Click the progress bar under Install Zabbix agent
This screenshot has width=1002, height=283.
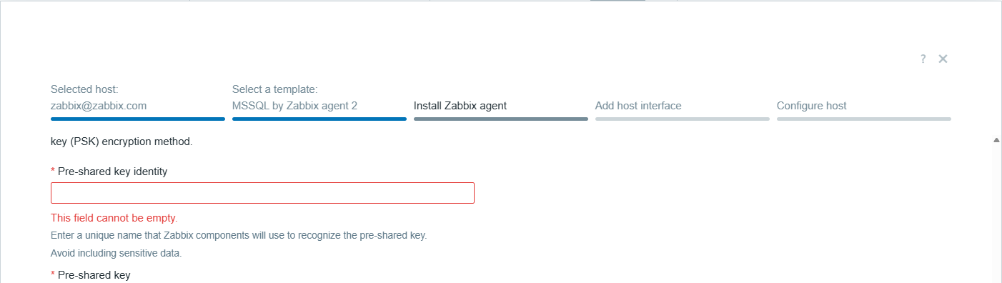point(501,119)
